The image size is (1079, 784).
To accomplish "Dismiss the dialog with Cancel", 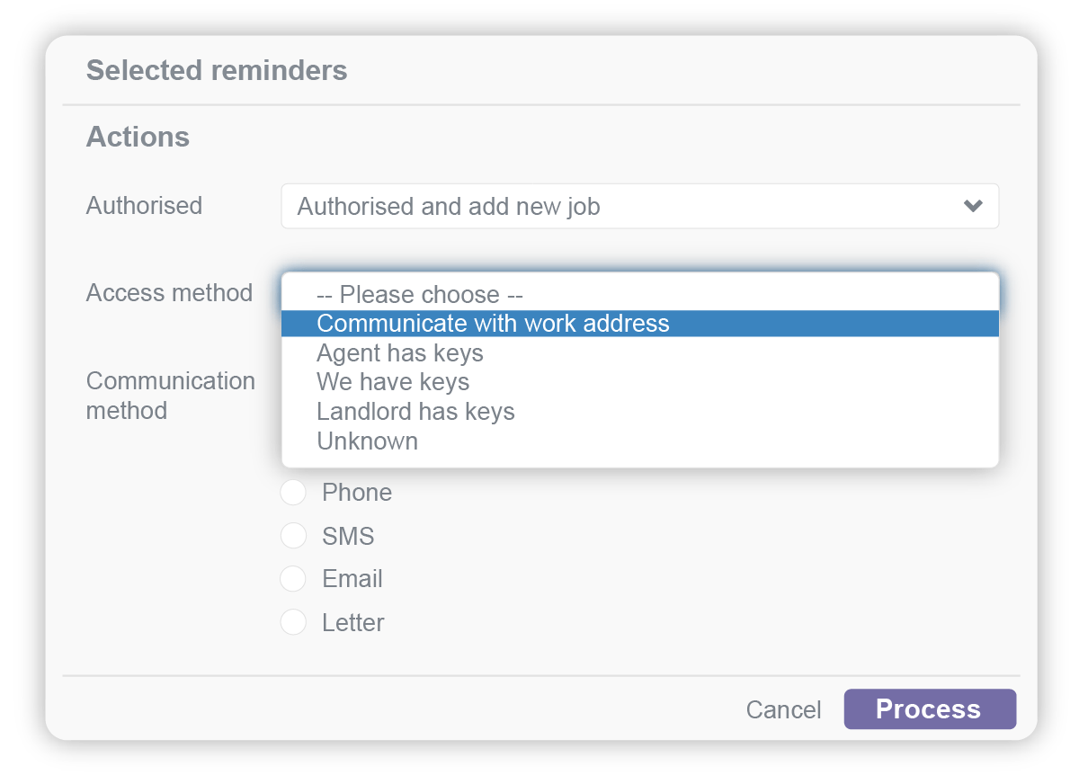I will pos(783,709).
